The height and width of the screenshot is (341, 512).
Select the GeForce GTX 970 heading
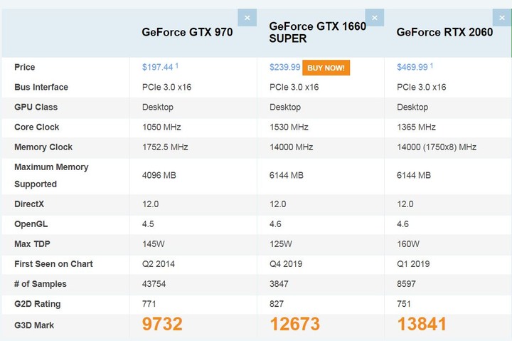coord(187,32)
